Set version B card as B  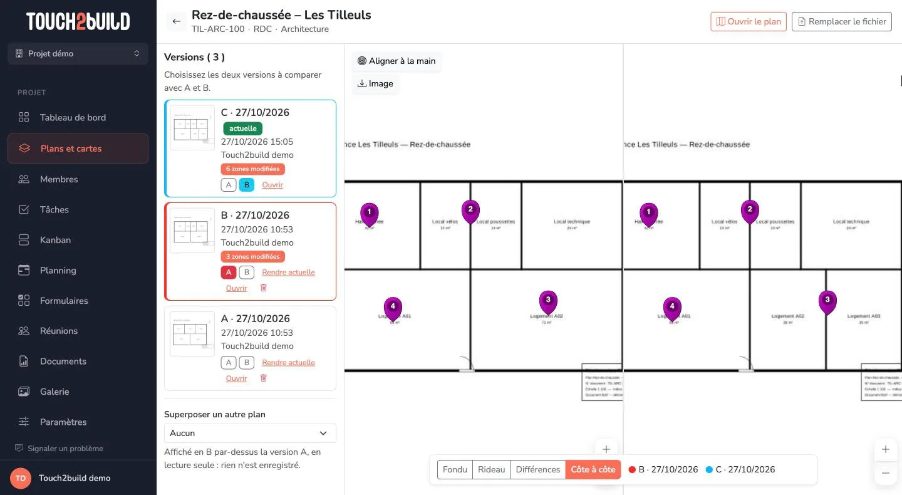[247, 272]
